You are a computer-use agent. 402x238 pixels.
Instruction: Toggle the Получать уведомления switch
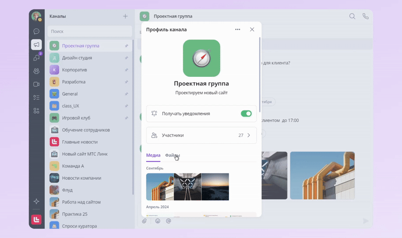pyautogui.click(x=246, y=114)
